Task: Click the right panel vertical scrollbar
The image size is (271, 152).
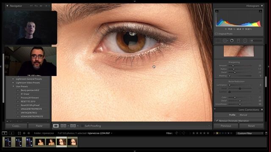Action: (266, 81)
